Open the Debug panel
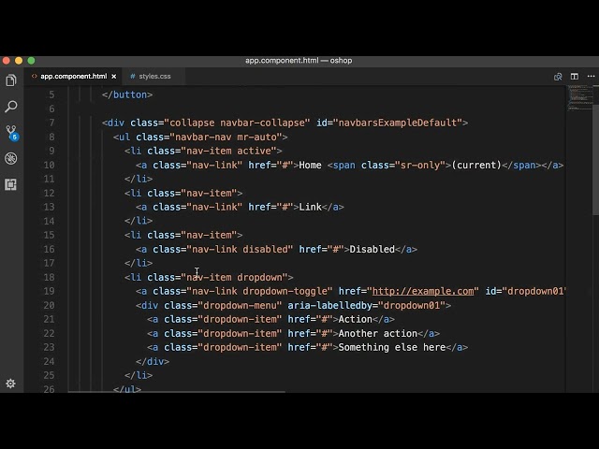 pos(11,158)
